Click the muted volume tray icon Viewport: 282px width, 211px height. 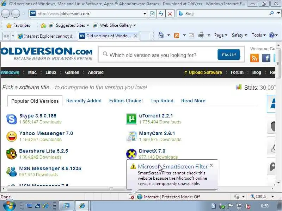click(248, 206)
